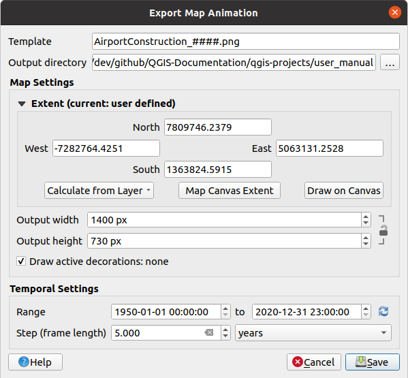Toggle Draw active decorations checkbox
The image size is (408, 378).
(x=21, y=261)
